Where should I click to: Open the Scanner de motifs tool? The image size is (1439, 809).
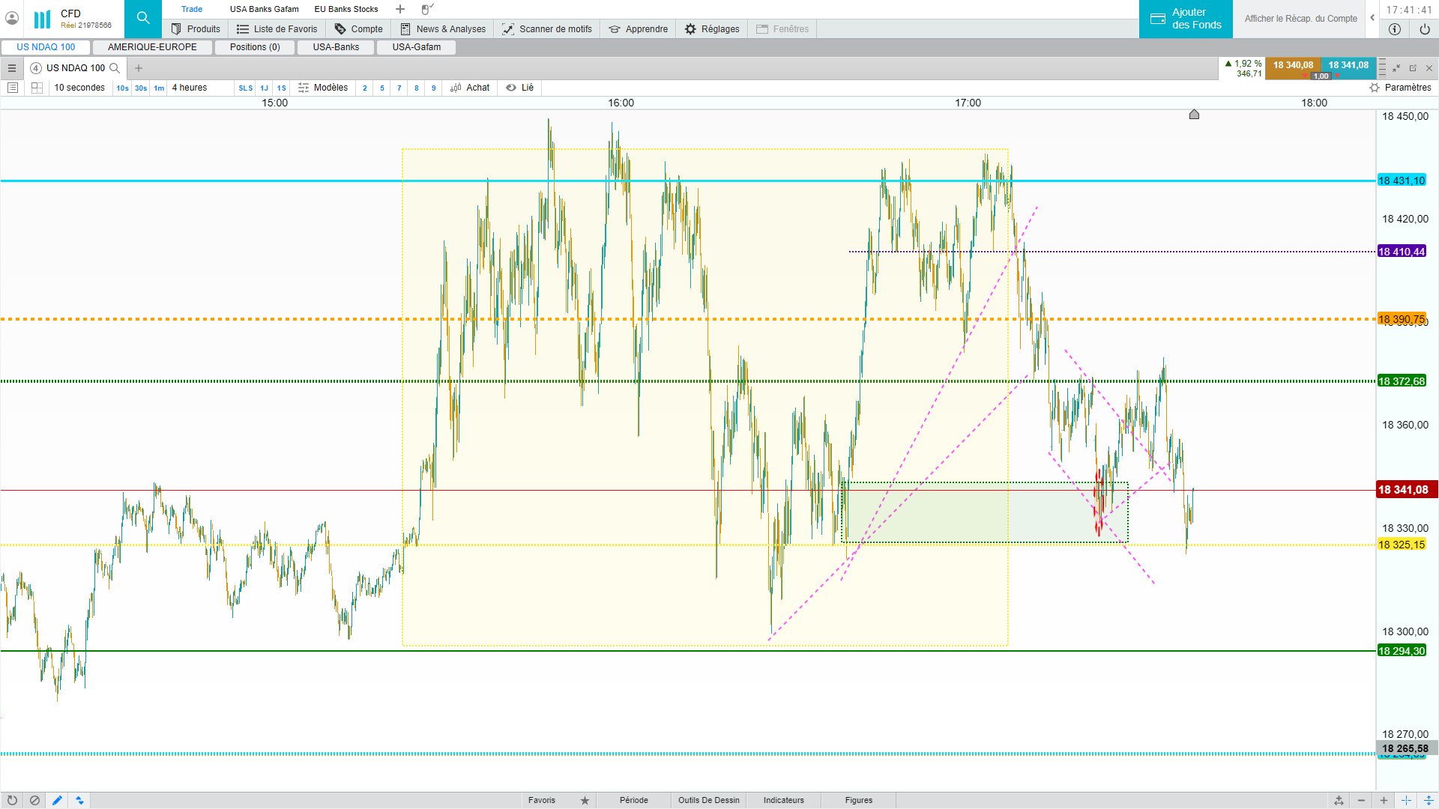[547, 29]
